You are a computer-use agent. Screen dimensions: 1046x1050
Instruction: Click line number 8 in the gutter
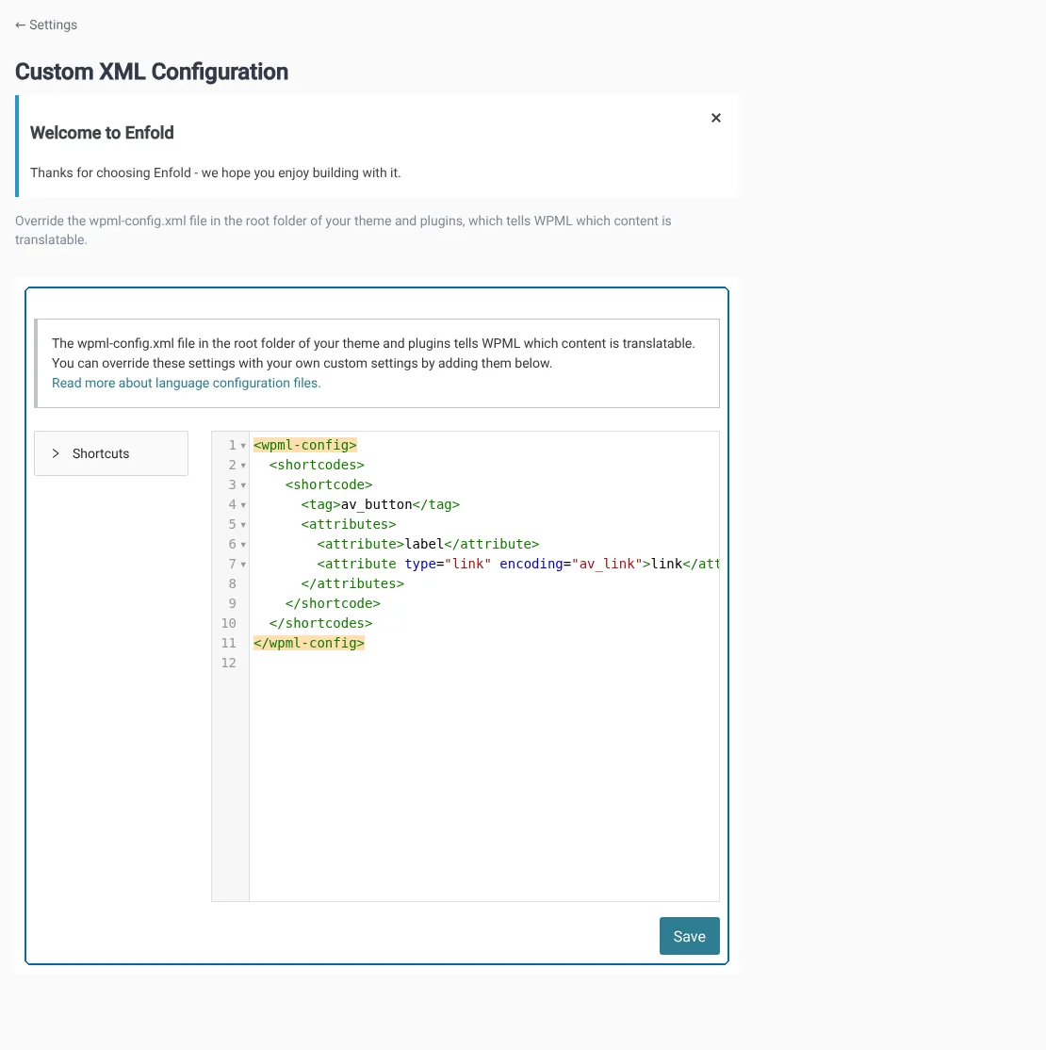point(233,584)
